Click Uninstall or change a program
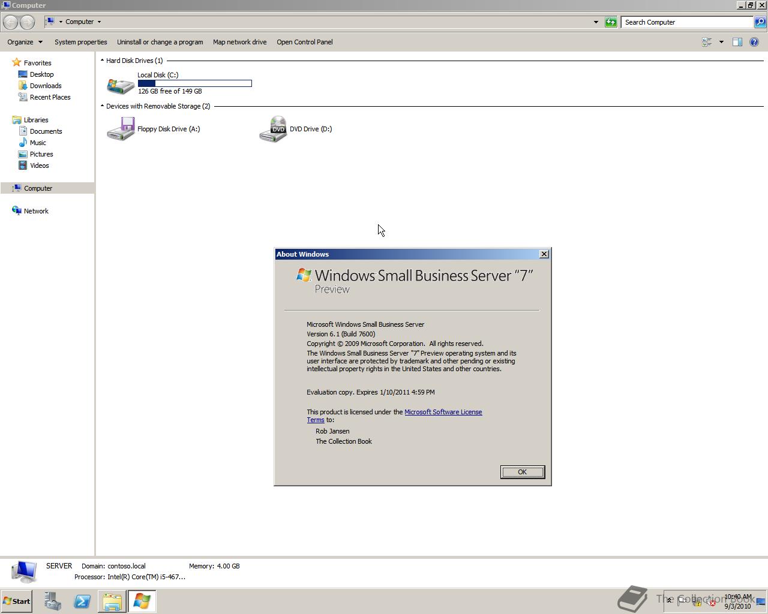 tap(160, 42)
